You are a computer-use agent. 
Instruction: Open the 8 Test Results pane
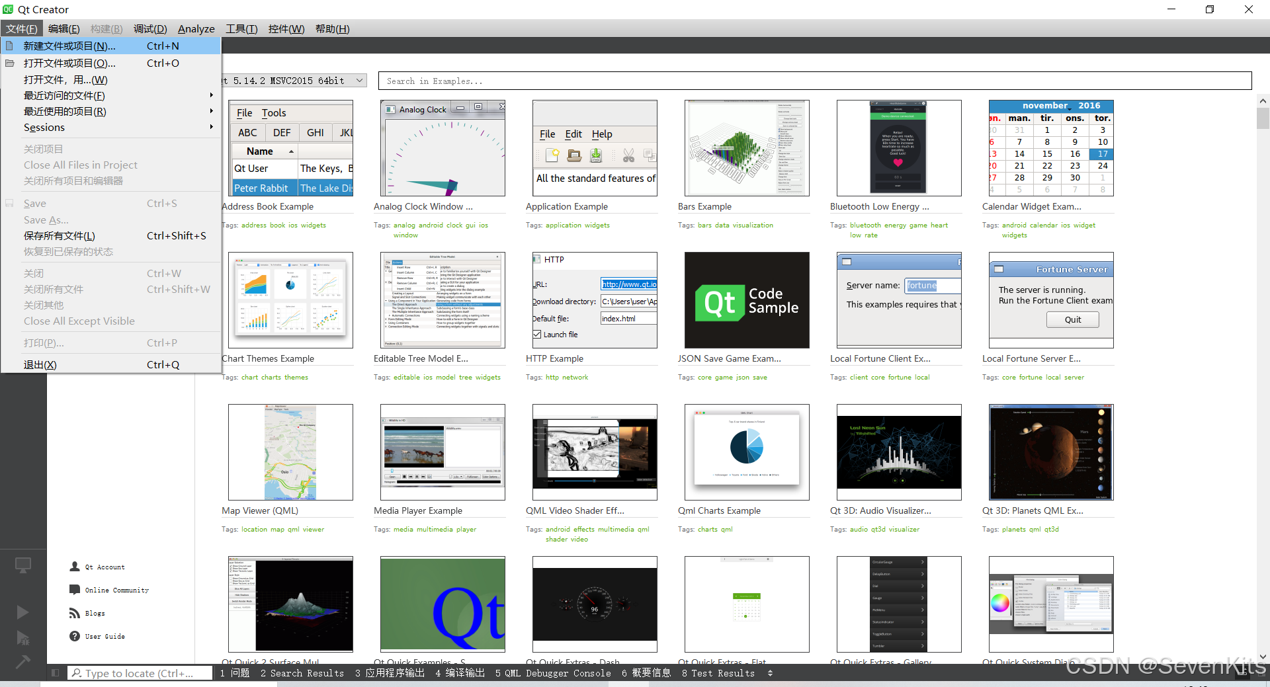[718, 673]
